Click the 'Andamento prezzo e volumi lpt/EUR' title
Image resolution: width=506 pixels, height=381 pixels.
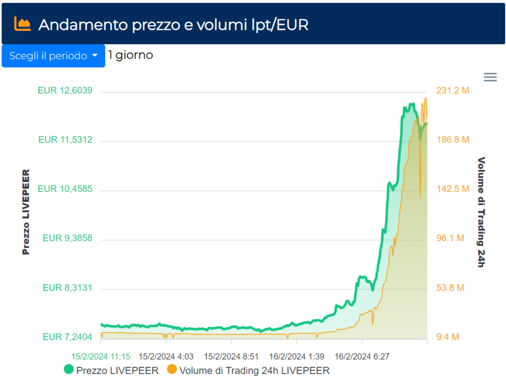(173, 25)
